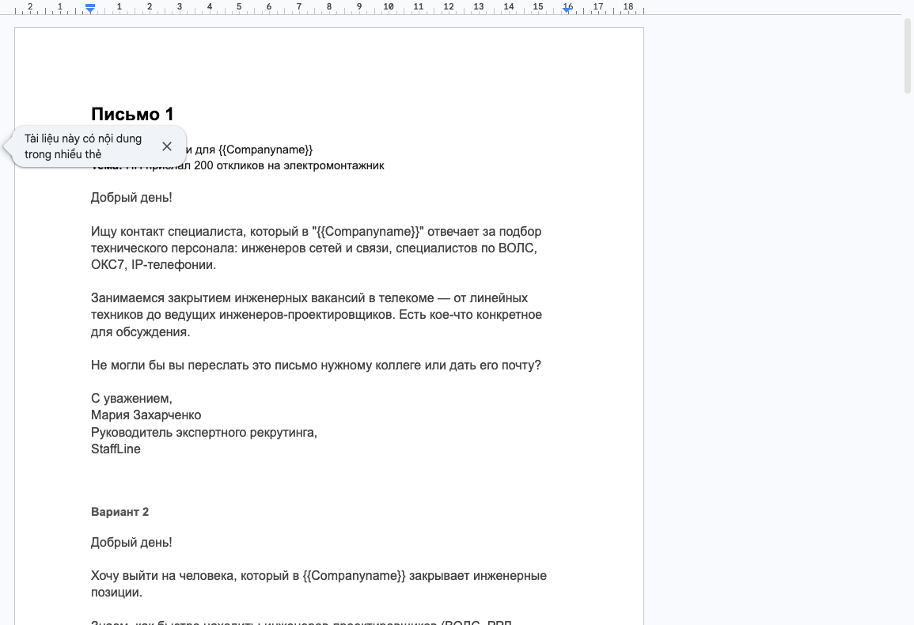Viewport: 914px width, 625px height.
Task: Click the sentence 'Не могли бы вы переслать'
Action: click(316, 365)
